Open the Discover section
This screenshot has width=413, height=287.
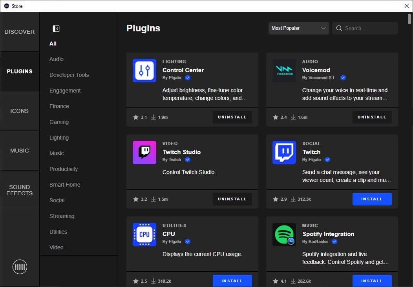[20, 32]
